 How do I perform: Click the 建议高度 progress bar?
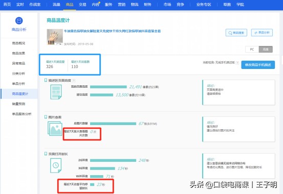pyautogui.click(x=102, y=95)
